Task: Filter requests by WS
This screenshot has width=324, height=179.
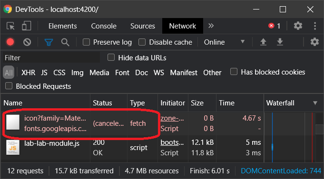Action: (159, 73)
